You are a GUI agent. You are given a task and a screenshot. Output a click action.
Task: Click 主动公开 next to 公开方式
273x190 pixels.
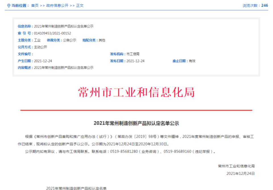(x=41, y=47)
